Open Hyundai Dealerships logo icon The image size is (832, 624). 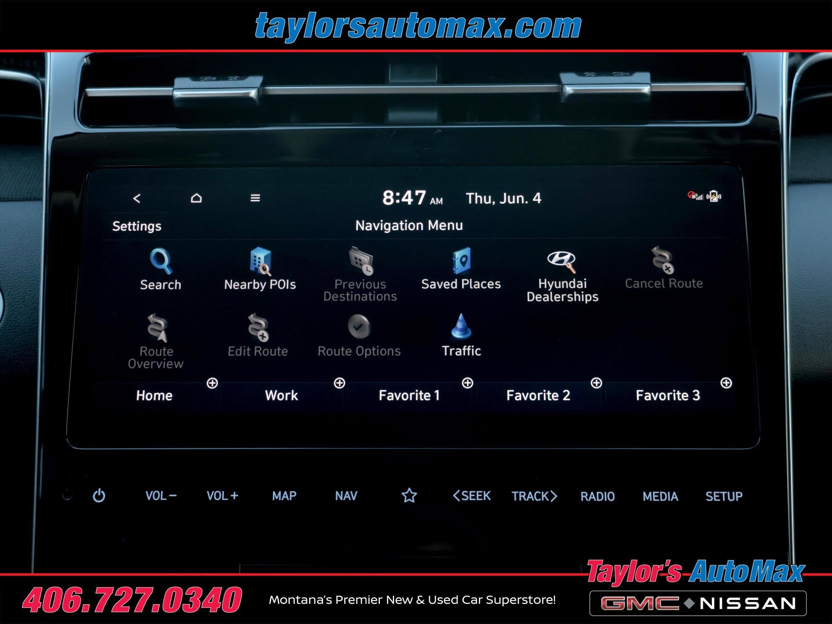click(x=562, y=261)
